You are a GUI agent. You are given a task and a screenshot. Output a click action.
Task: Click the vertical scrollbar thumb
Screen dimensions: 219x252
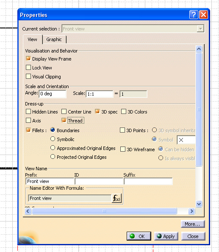199,109
